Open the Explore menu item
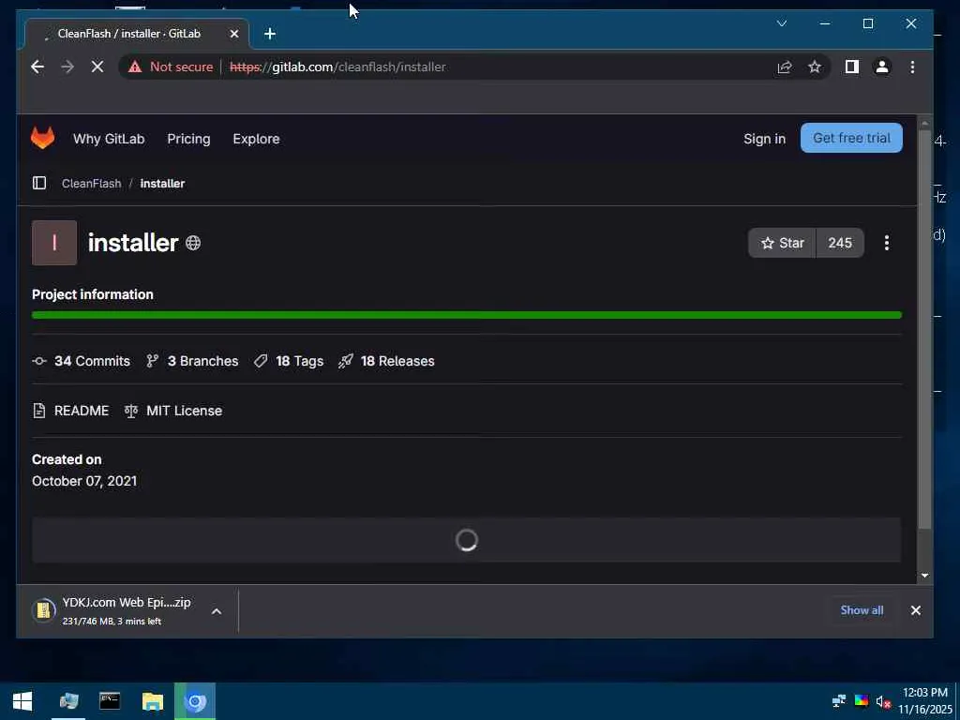The height and width of the screenshot is (720, 960). coord(256,139)
